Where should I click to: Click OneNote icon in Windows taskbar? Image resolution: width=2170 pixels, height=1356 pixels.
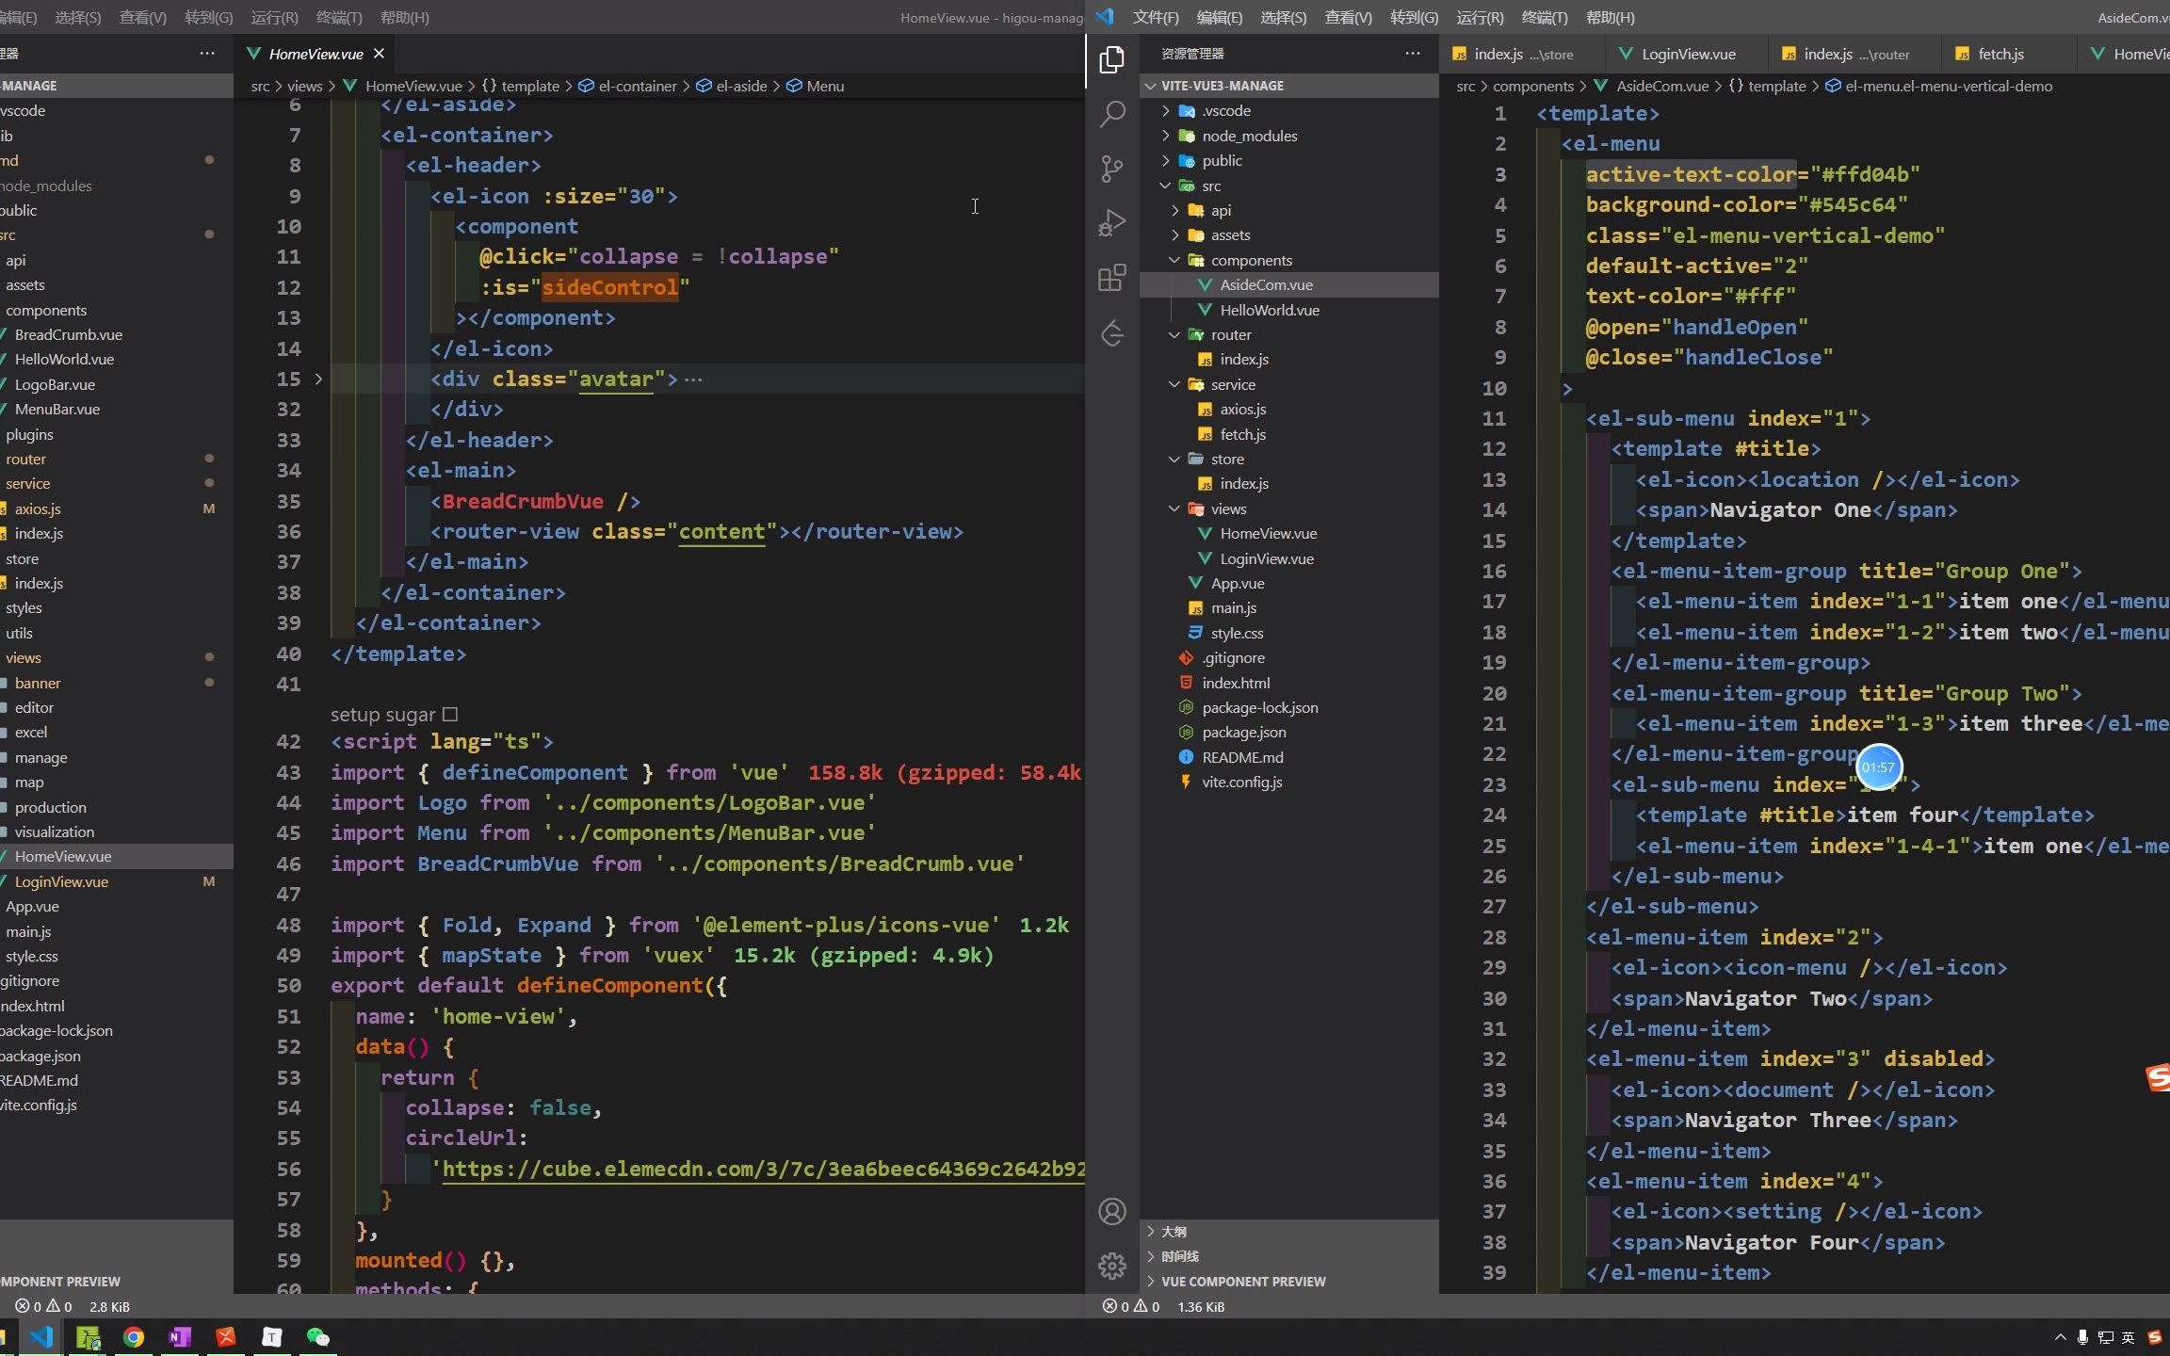(180, 1336)
